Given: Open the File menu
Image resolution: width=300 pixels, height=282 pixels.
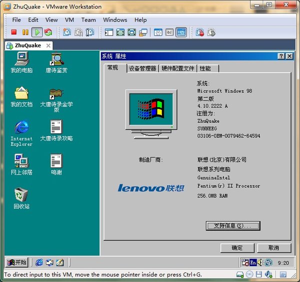Looking at the screenshot, I should (x=16, y=20).
